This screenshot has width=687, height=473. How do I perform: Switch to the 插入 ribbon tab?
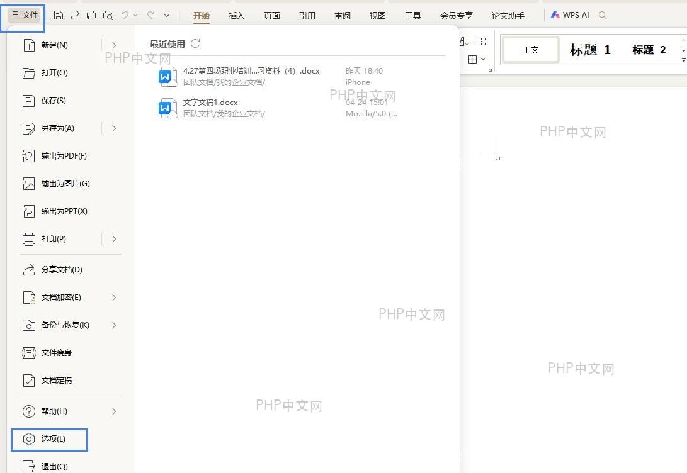point(237,16)
